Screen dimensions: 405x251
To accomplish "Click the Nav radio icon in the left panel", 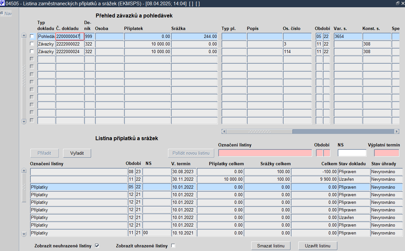I will pyautogui.click(x=2, y=14).
